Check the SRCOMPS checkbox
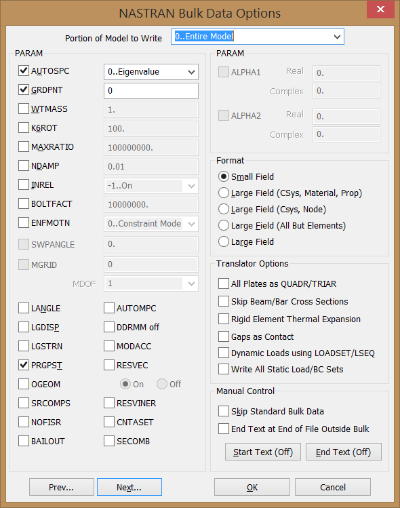Image resolution: width=400 pixels, height=508 pixels. [24, 403]
